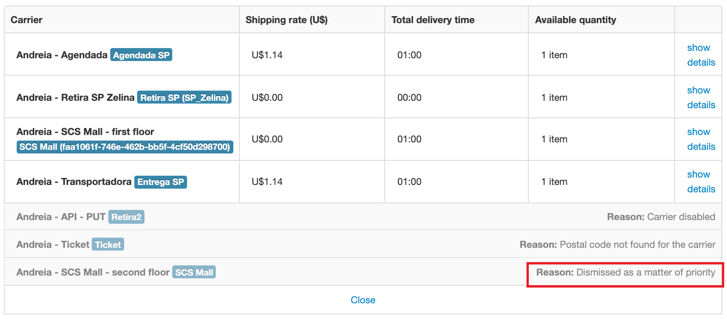Show details for Andreia - Transportadora carrier

click(701, 182)
